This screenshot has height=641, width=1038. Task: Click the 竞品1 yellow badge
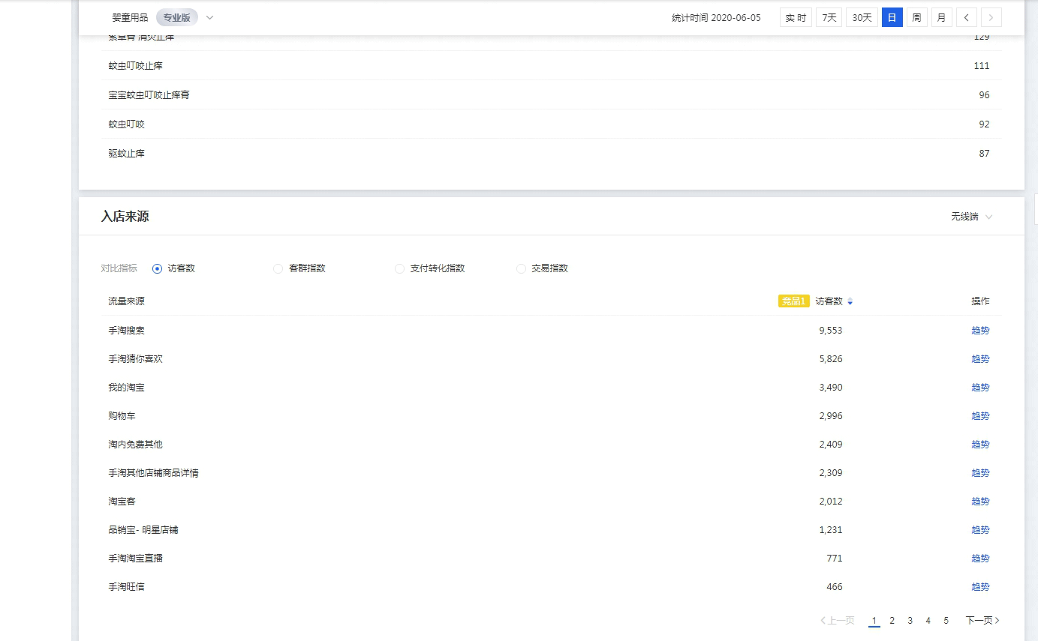pos(793,301)
